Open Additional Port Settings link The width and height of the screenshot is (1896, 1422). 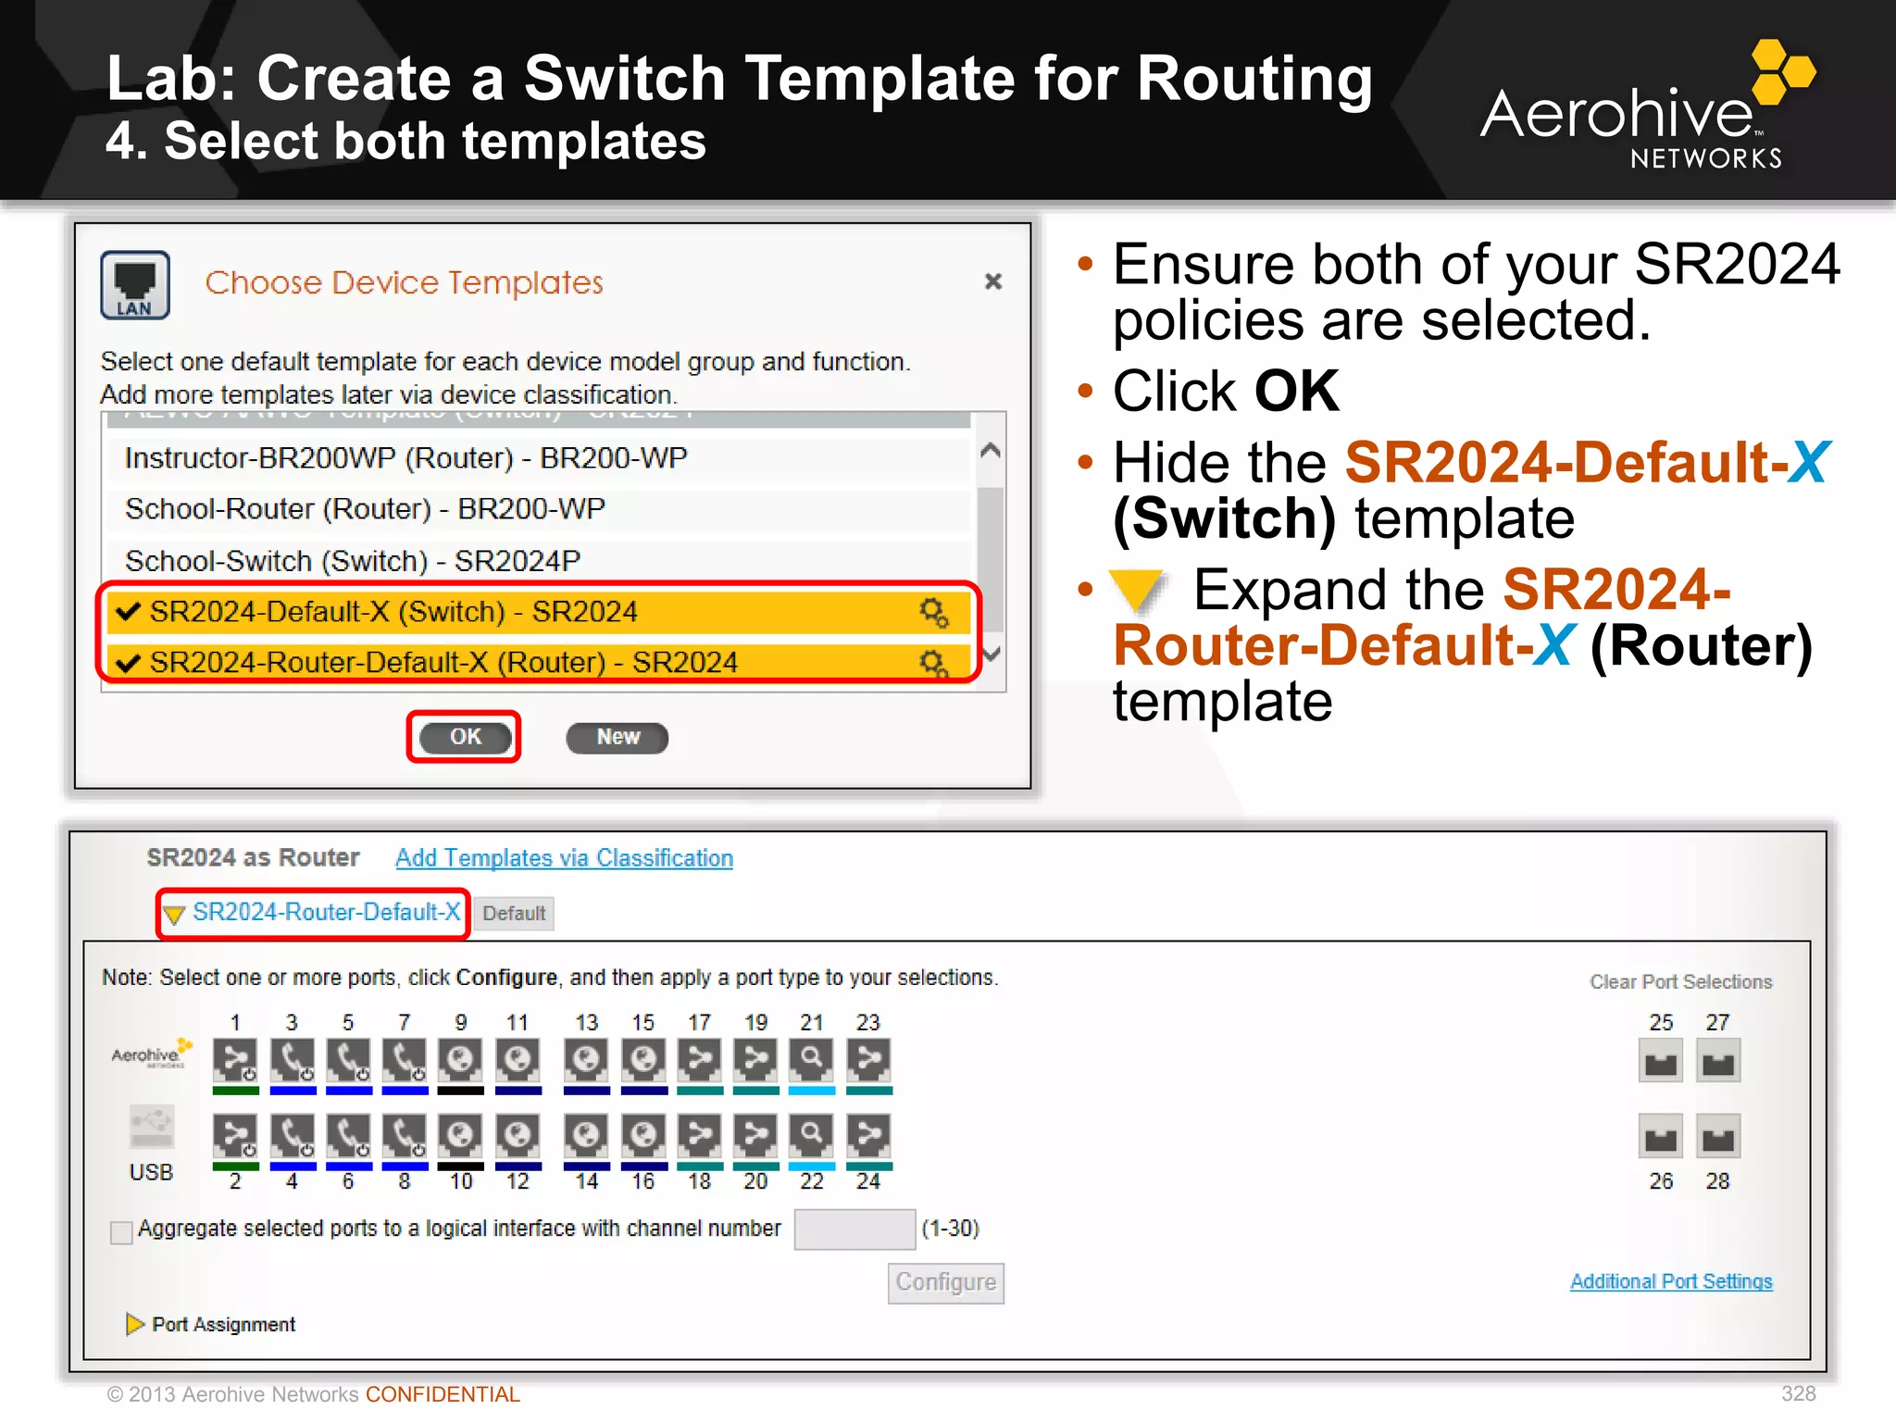(1672, 1282)
